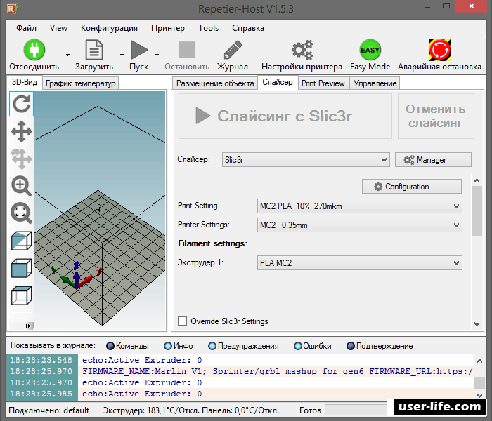Screen dimensions: 492x421
Task: Click log timestamp 18:28:23.548
Action: pyautogui.click(x=41, y=360)
